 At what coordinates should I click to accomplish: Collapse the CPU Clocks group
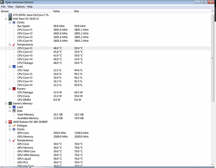(x=10, y=22)
